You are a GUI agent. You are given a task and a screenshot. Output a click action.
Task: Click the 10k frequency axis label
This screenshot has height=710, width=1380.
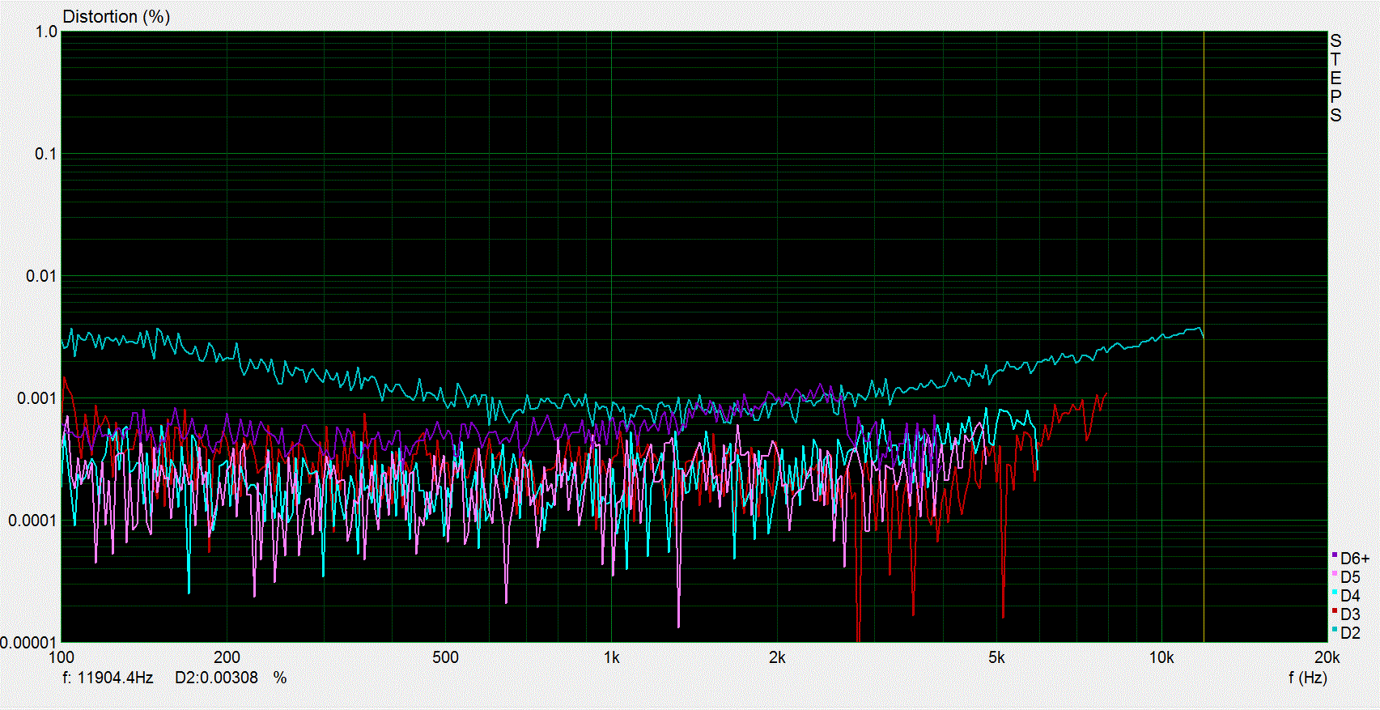click(1161, 657)
